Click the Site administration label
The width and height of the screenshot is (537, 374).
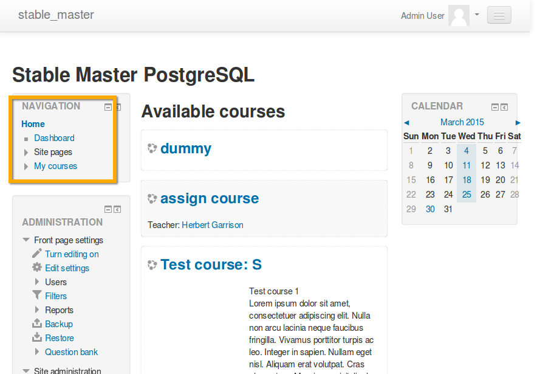tap(67, 370)
